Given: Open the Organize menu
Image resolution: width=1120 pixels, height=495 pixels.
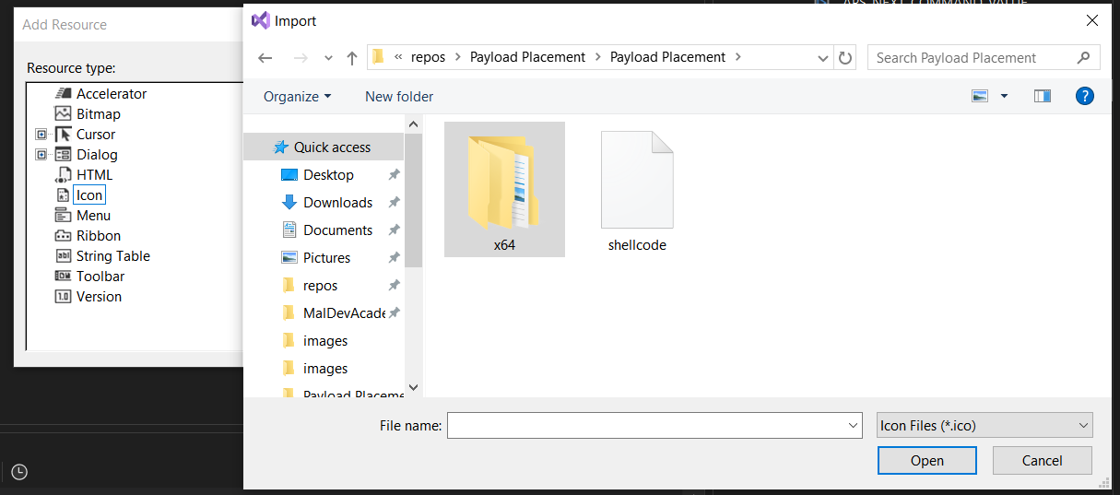Looking at the screenshot, I should click(297, 97).
